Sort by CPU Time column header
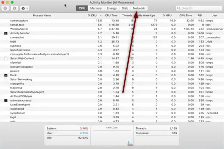Screen dimensions: 224x149 coord(112,15)
